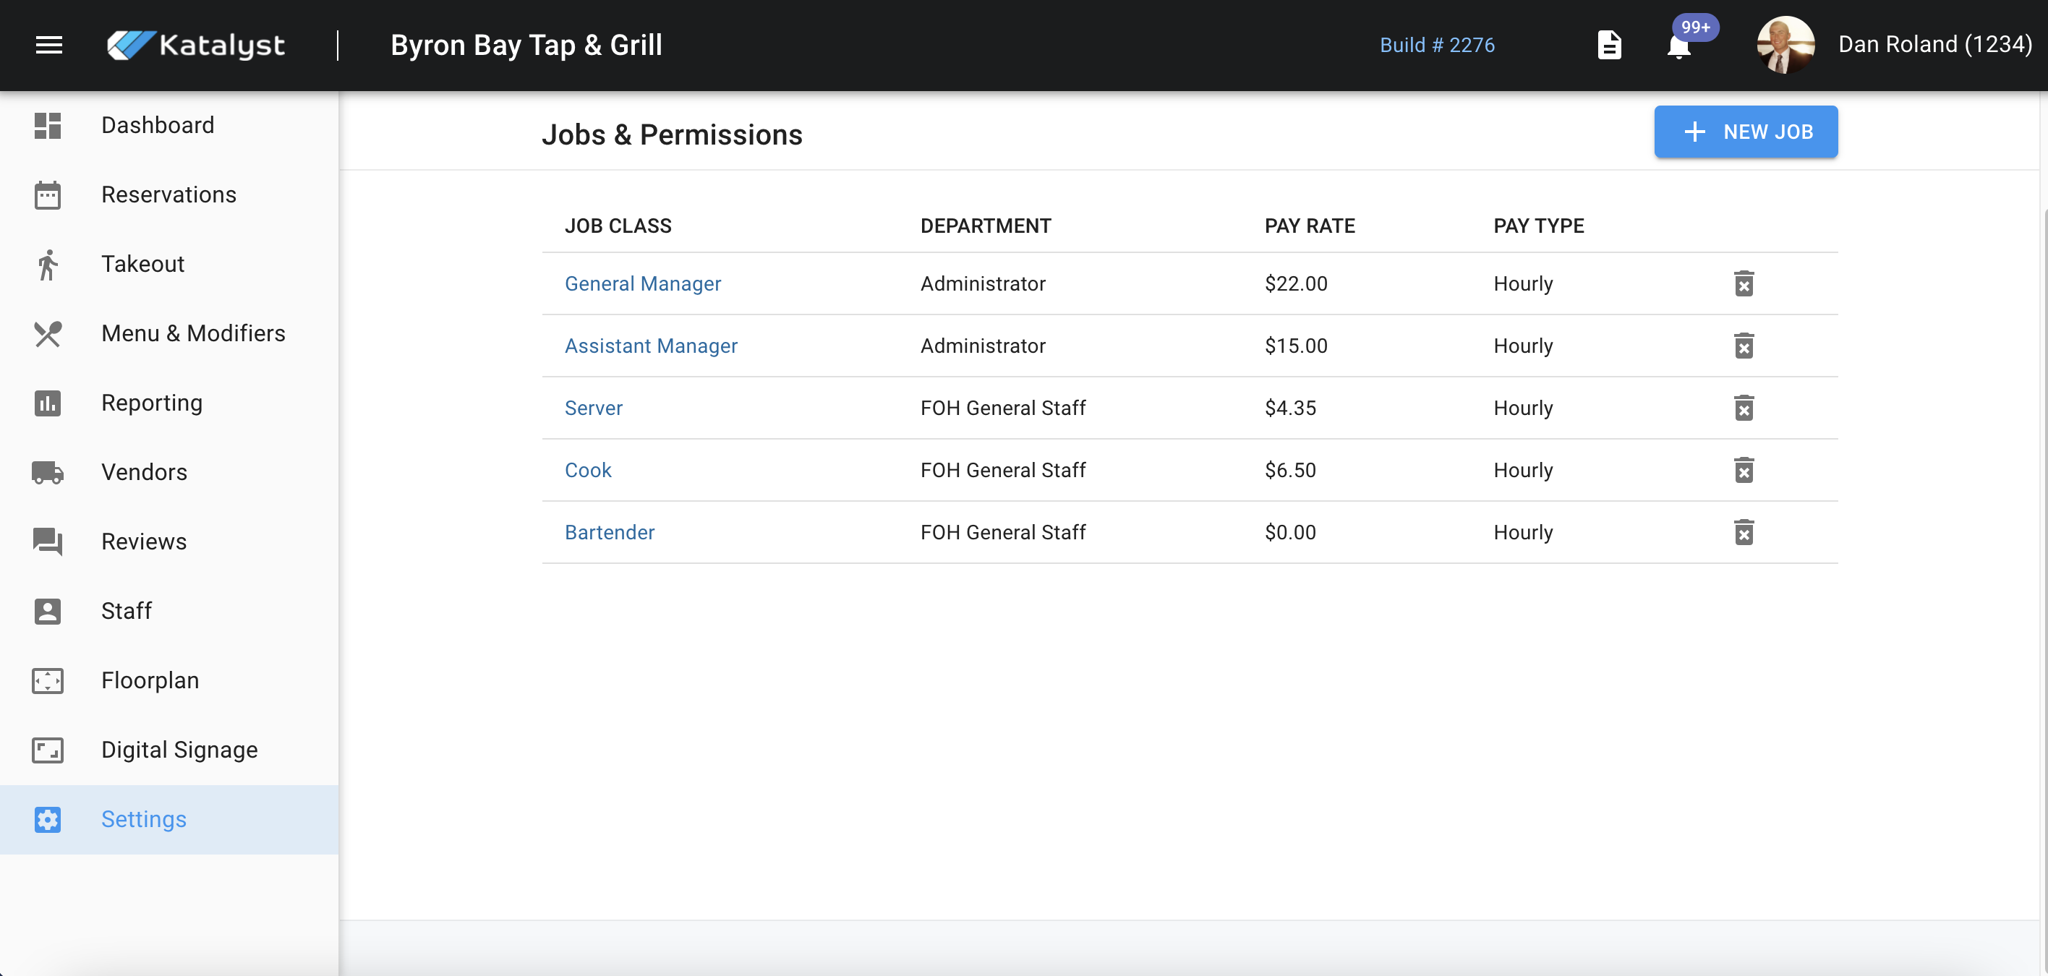Select Digital Signage in sidebar
The height and width of the screenshot is (976, 2048).
tap(179, 750)
